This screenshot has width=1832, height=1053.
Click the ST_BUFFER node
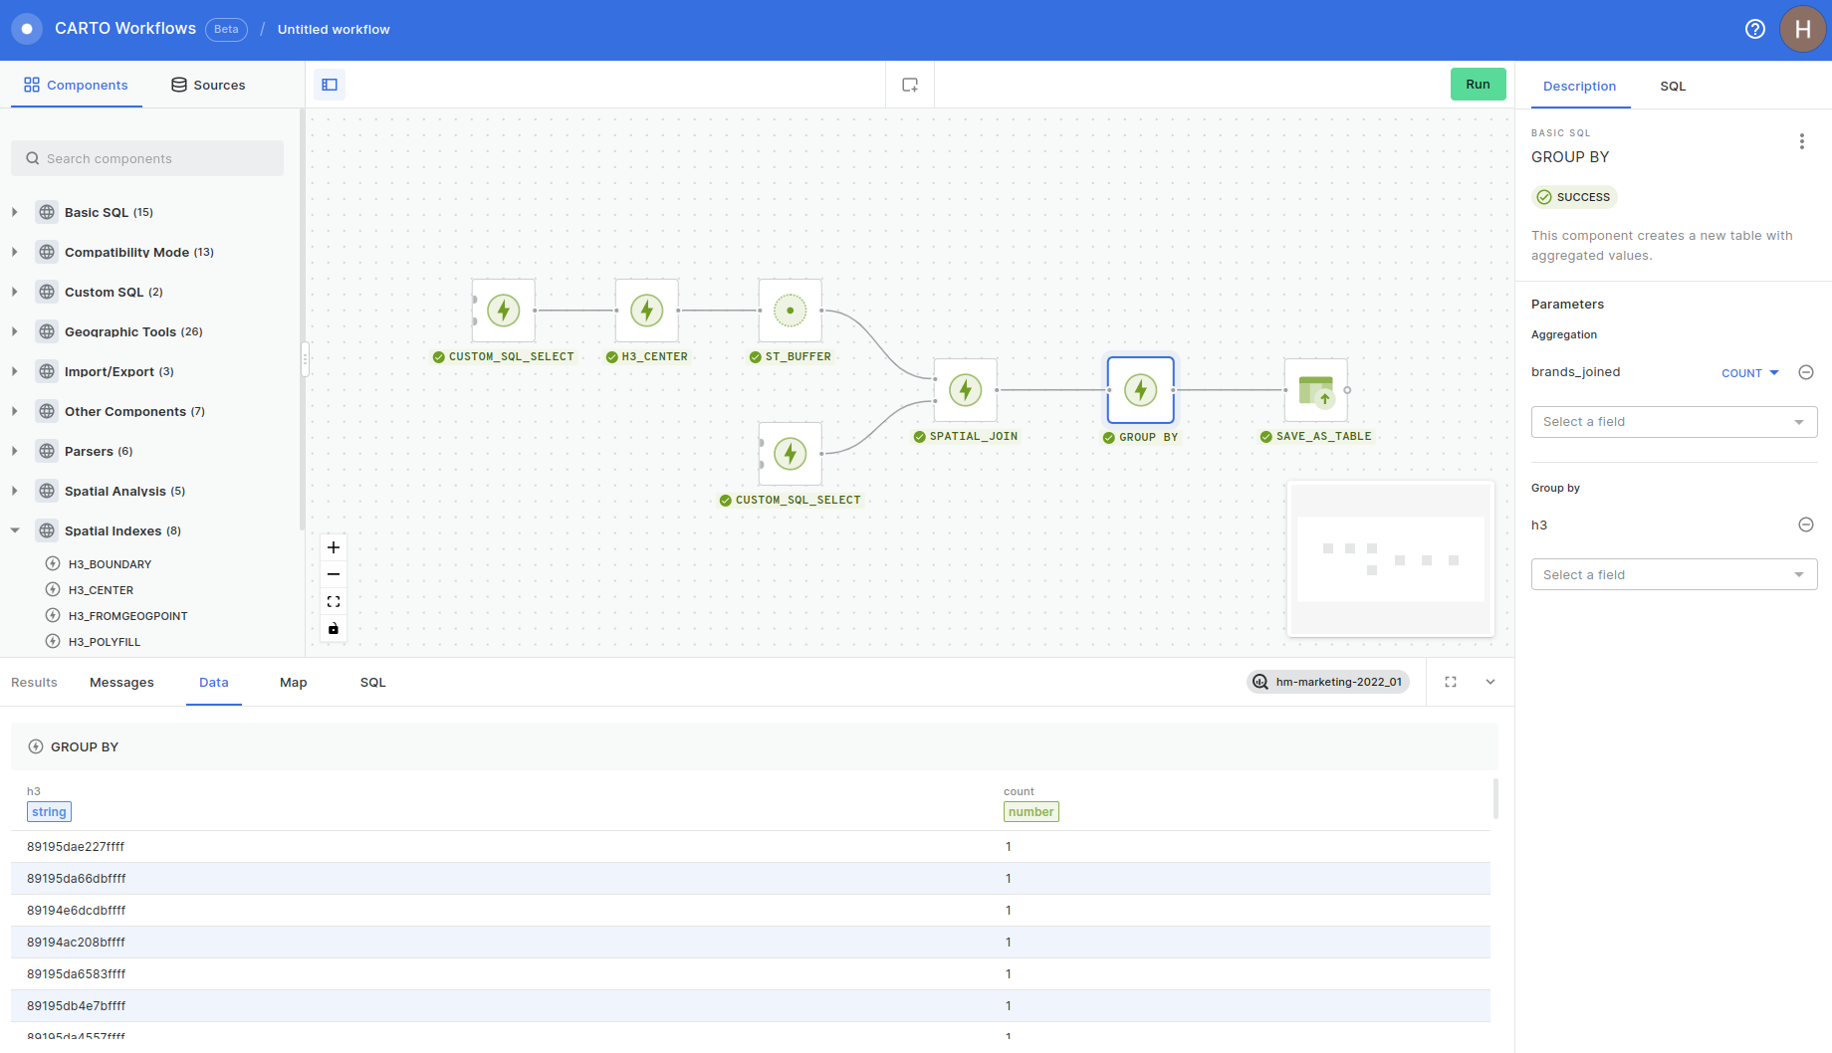tap(789, 310)
